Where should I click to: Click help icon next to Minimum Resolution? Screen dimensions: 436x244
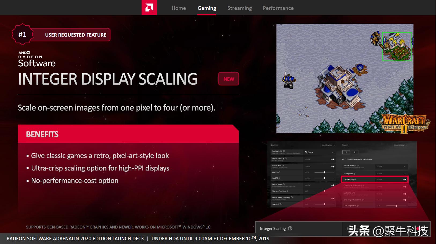click(288, 191)
